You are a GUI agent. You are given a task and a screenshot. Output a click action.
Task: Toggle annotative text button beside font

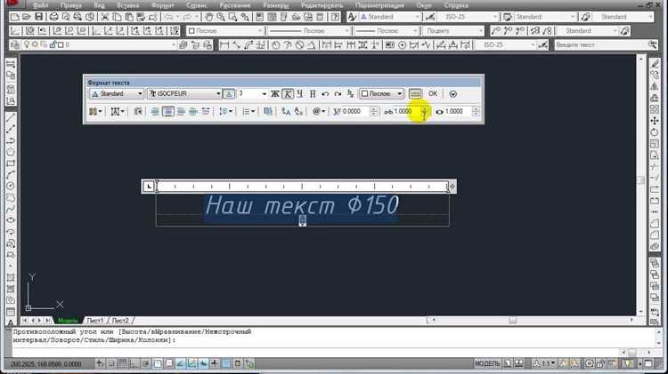pos(229,94)
